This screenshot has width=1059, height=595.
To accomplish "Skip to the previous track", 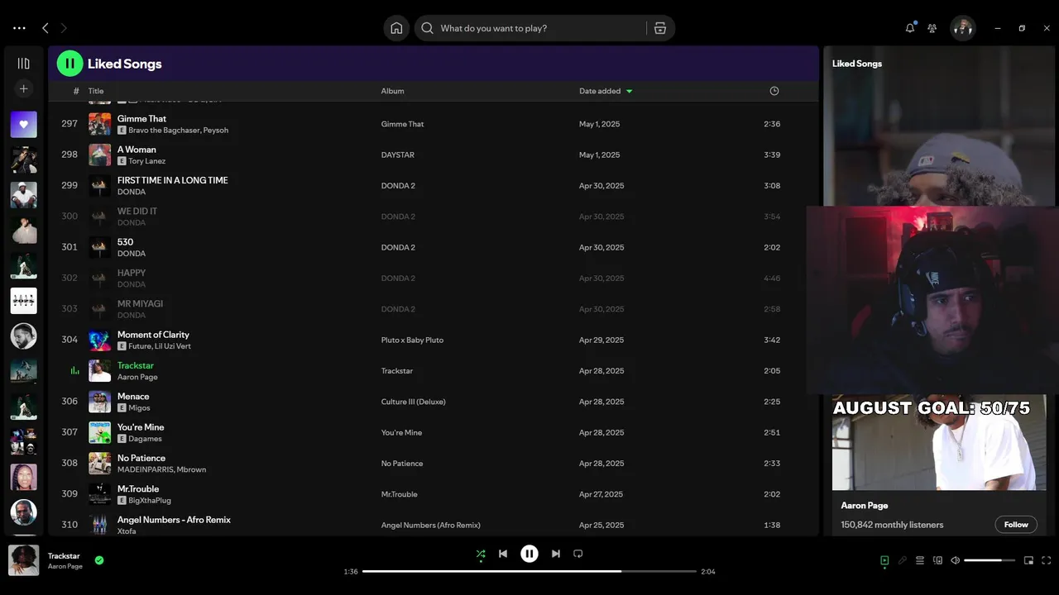I will click(503, 554).
